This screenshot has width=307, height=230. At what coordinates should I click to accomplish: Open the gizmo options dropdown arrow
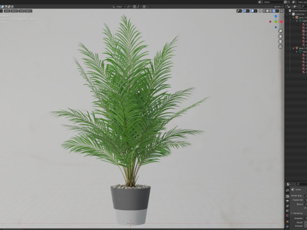coord(248,11)
